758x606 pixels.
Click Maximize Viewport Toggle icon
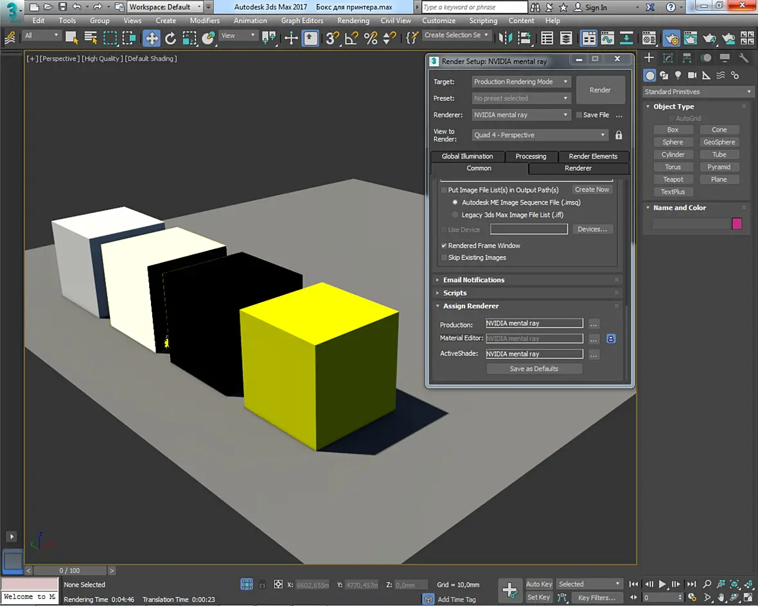(x=748, y=597)
